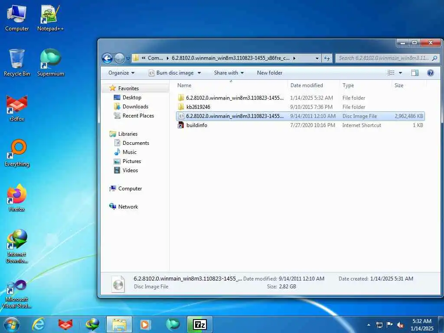Show hidden tray icons arrow

369,325
